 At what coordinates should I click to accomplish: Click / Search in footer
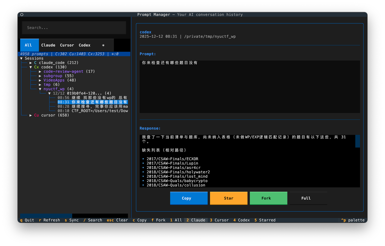pos(93,220)
